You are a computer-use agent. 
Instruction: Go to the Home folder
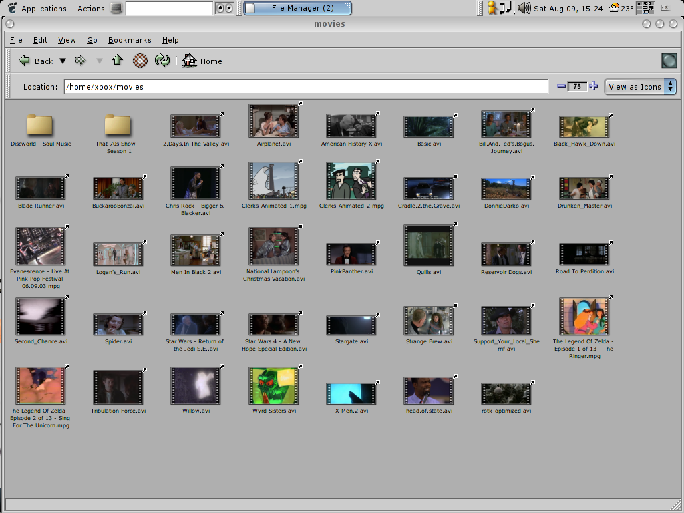(x=202, y=61)
